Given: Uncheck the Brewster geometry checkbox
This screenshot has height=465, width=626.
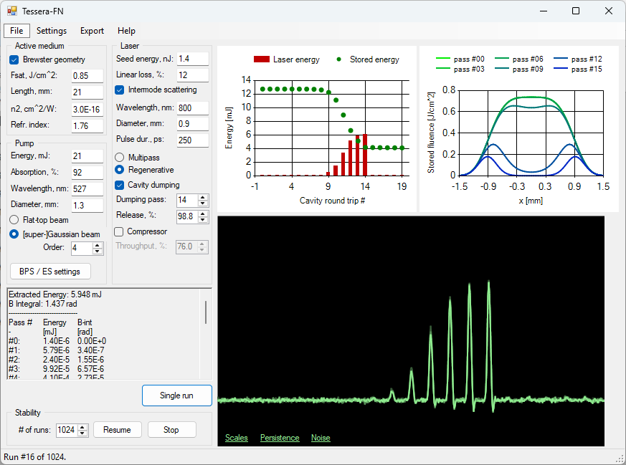Looking at the screenshot, I should pyautogui.click(x=14, y=59).
